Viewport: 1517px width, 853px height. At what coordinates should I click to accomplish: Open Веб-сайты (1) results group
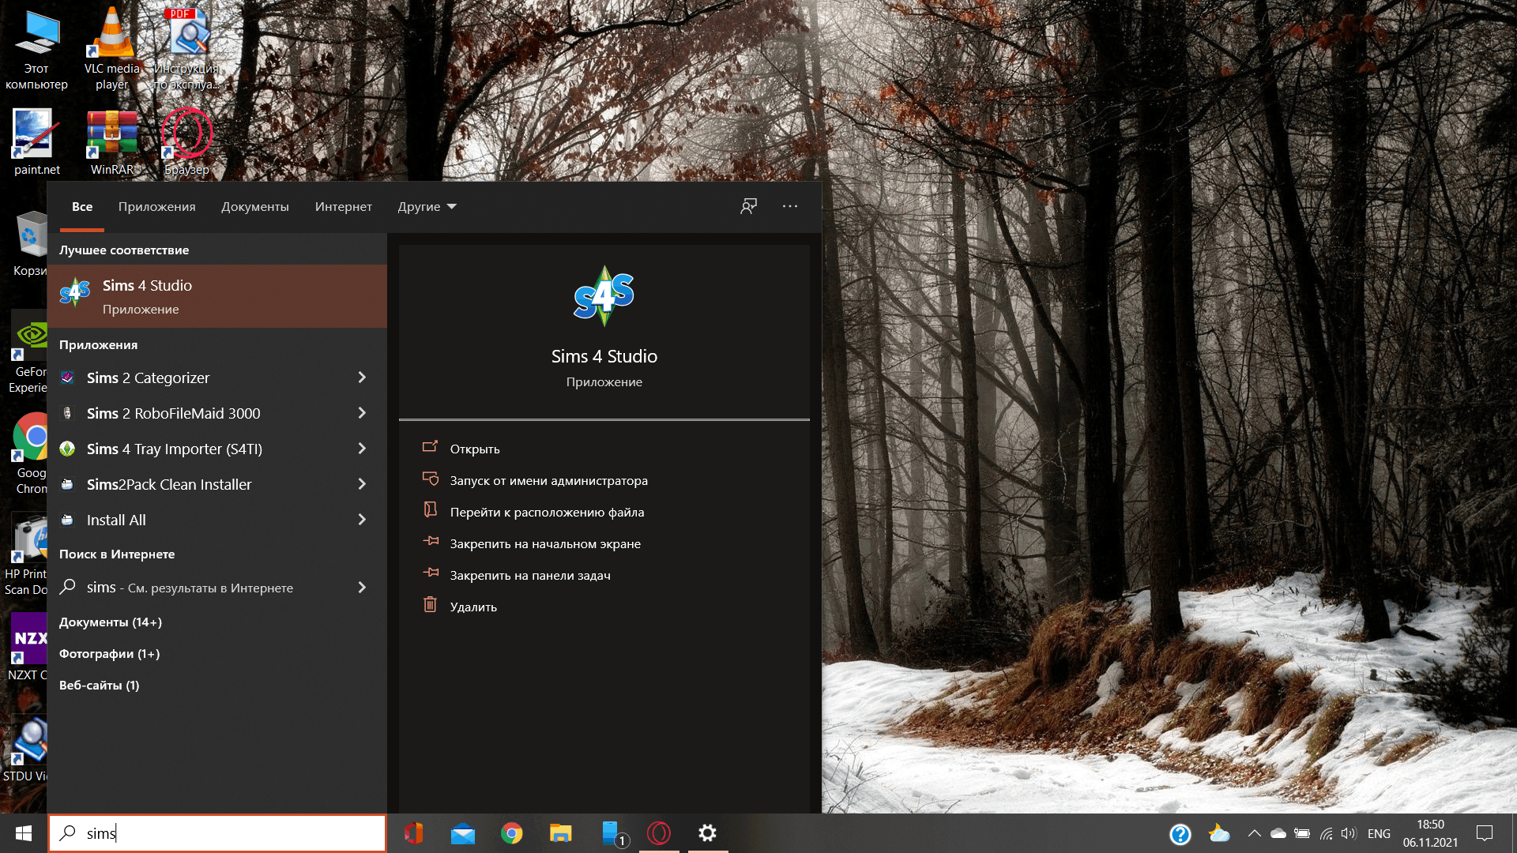pos(99,686)
